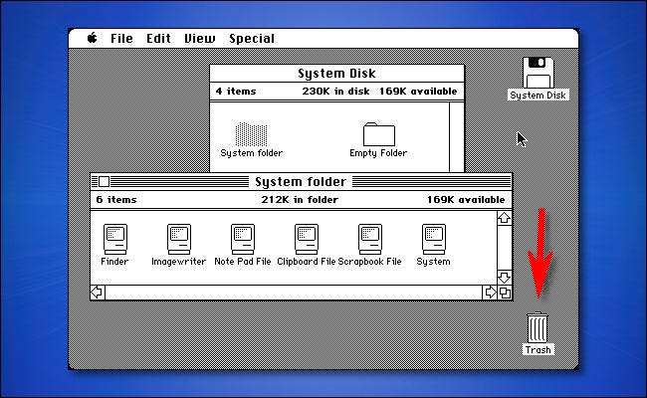
Task: Click the "4 items" text in System Disk
Action: click(236, 92)
